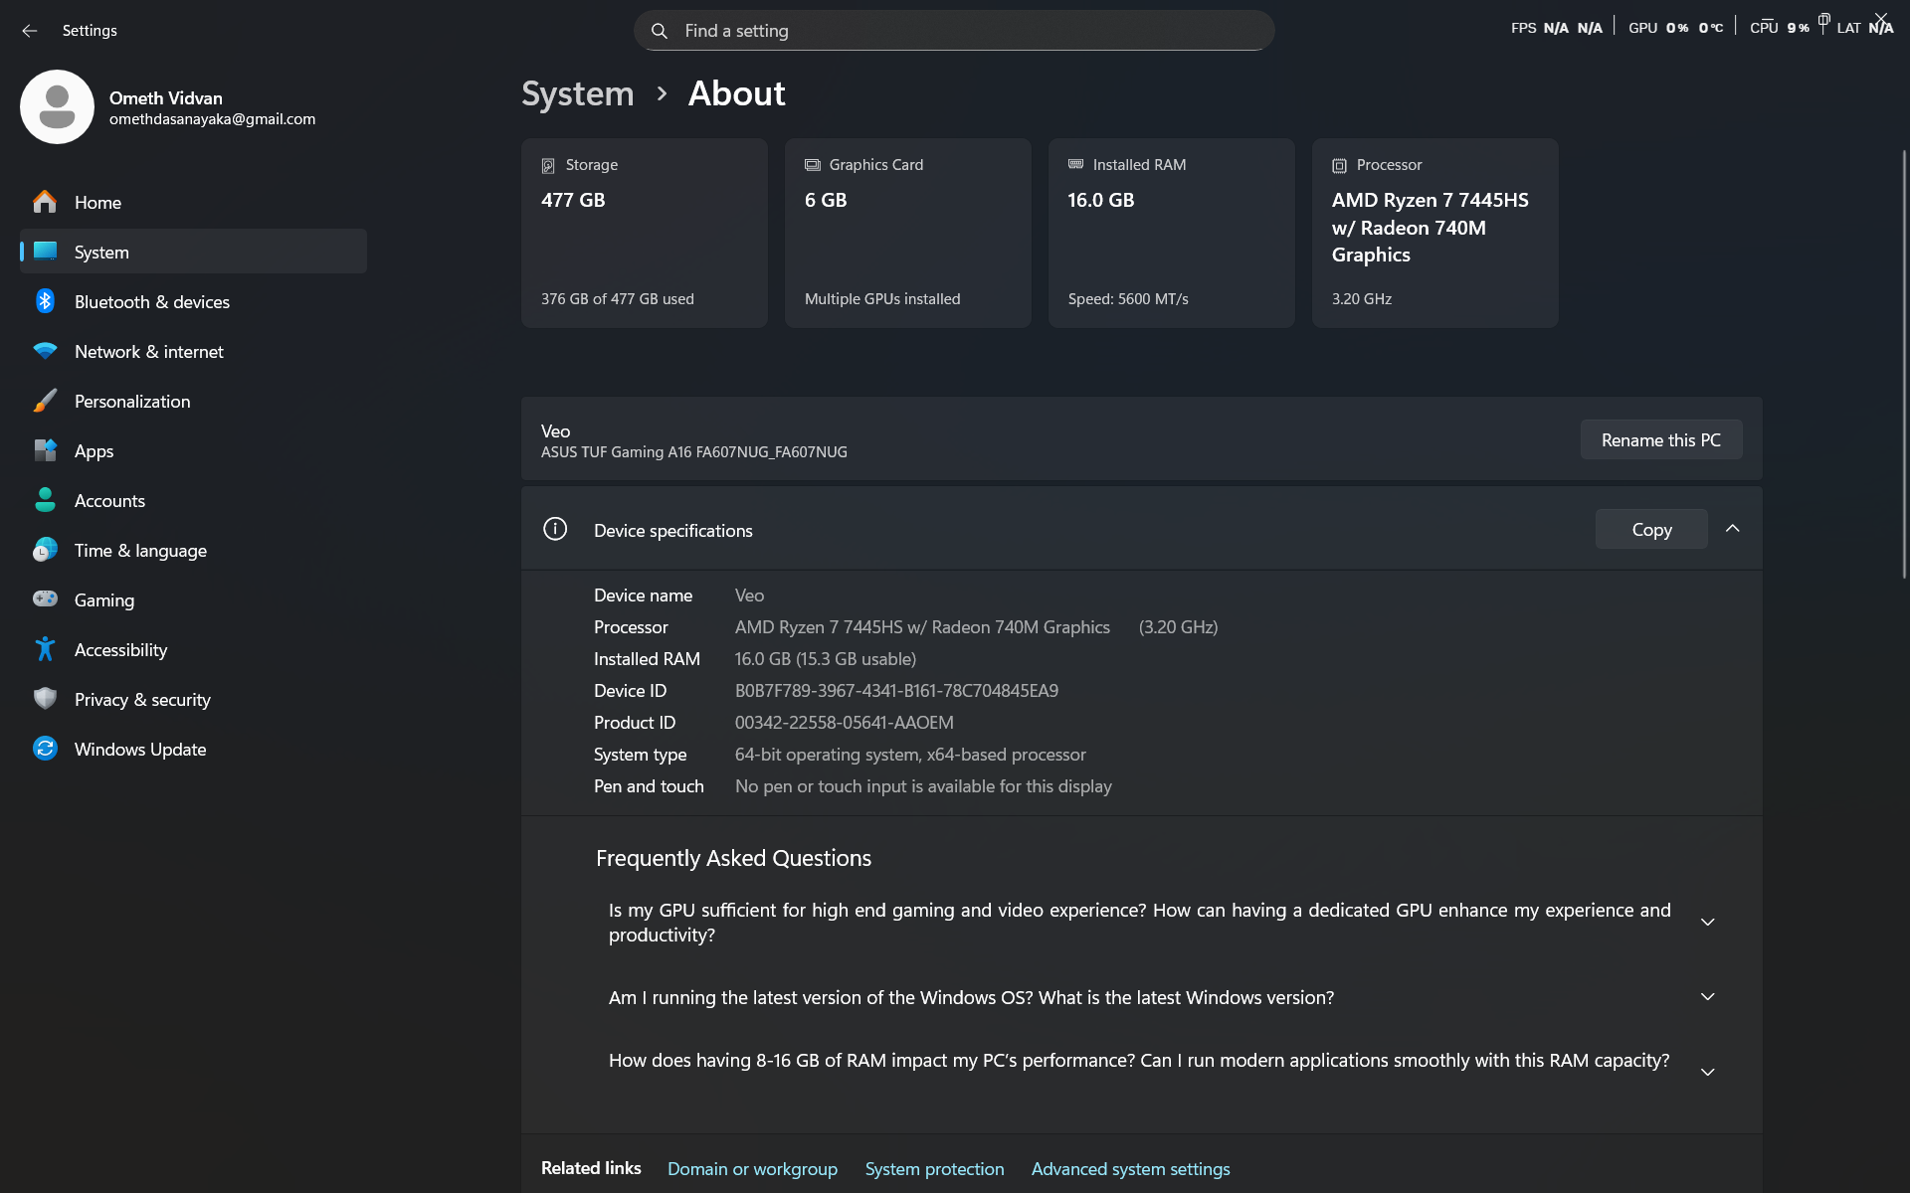
Task: Click the 16.0 GB (15.3 GB usable) value
Action: point(826,659)
